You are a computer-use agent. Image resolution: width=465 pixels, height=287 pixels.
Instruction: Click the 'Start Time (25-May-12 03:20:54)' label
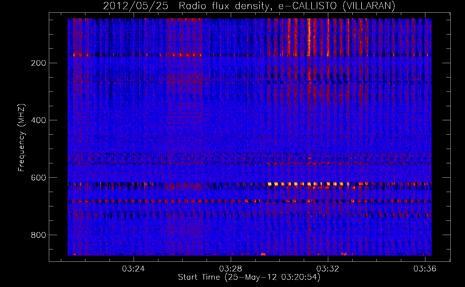point(249,277)
